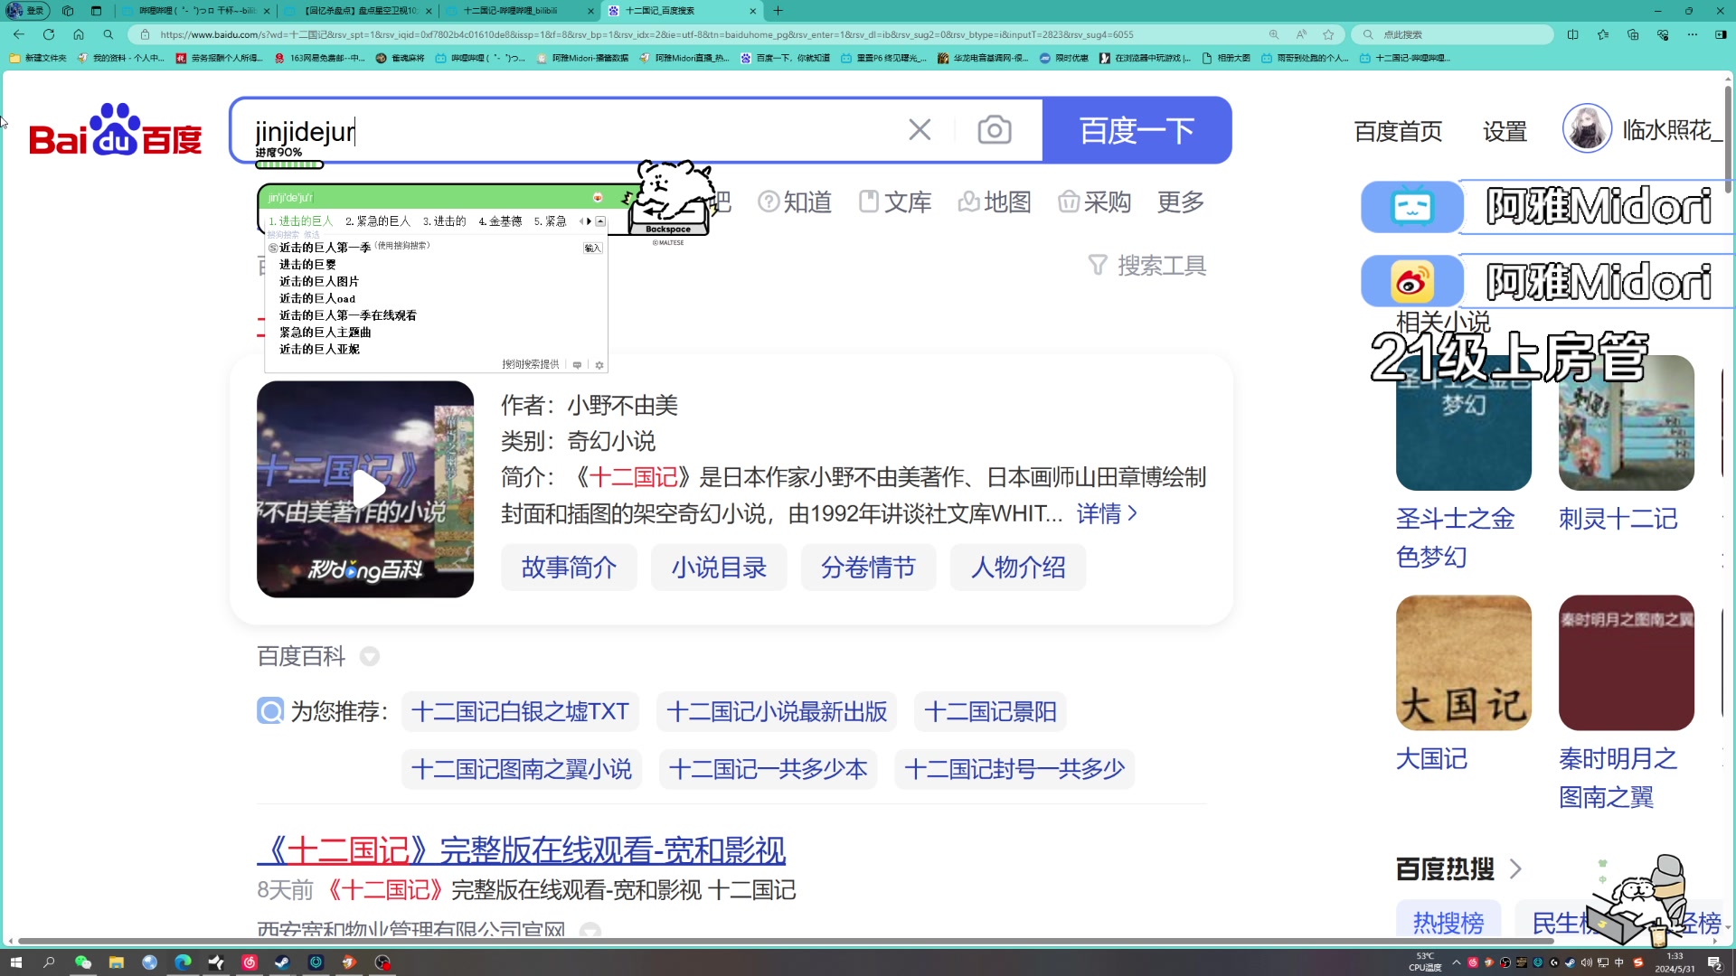Screen dimensions: 1736x976
Task: Open Steam from the taskbar
Action: 282,962
